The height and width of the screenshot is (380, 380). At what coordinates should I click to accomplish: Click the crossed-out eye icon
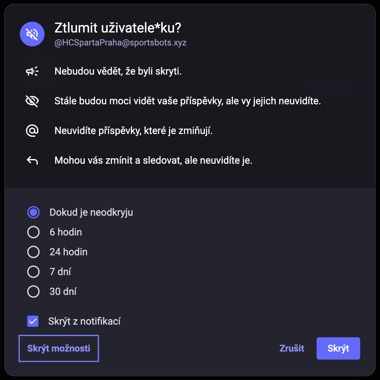(x=32, y=101)
